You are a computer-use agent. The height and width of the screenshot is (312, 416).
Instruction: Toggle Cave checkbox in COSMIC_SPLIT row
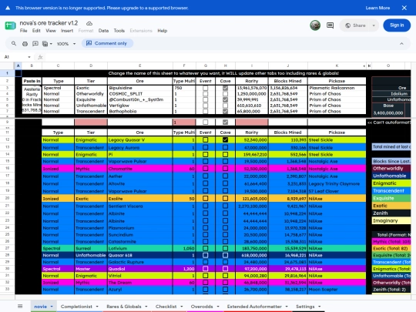pyautogui.click(x=225, y=94)
